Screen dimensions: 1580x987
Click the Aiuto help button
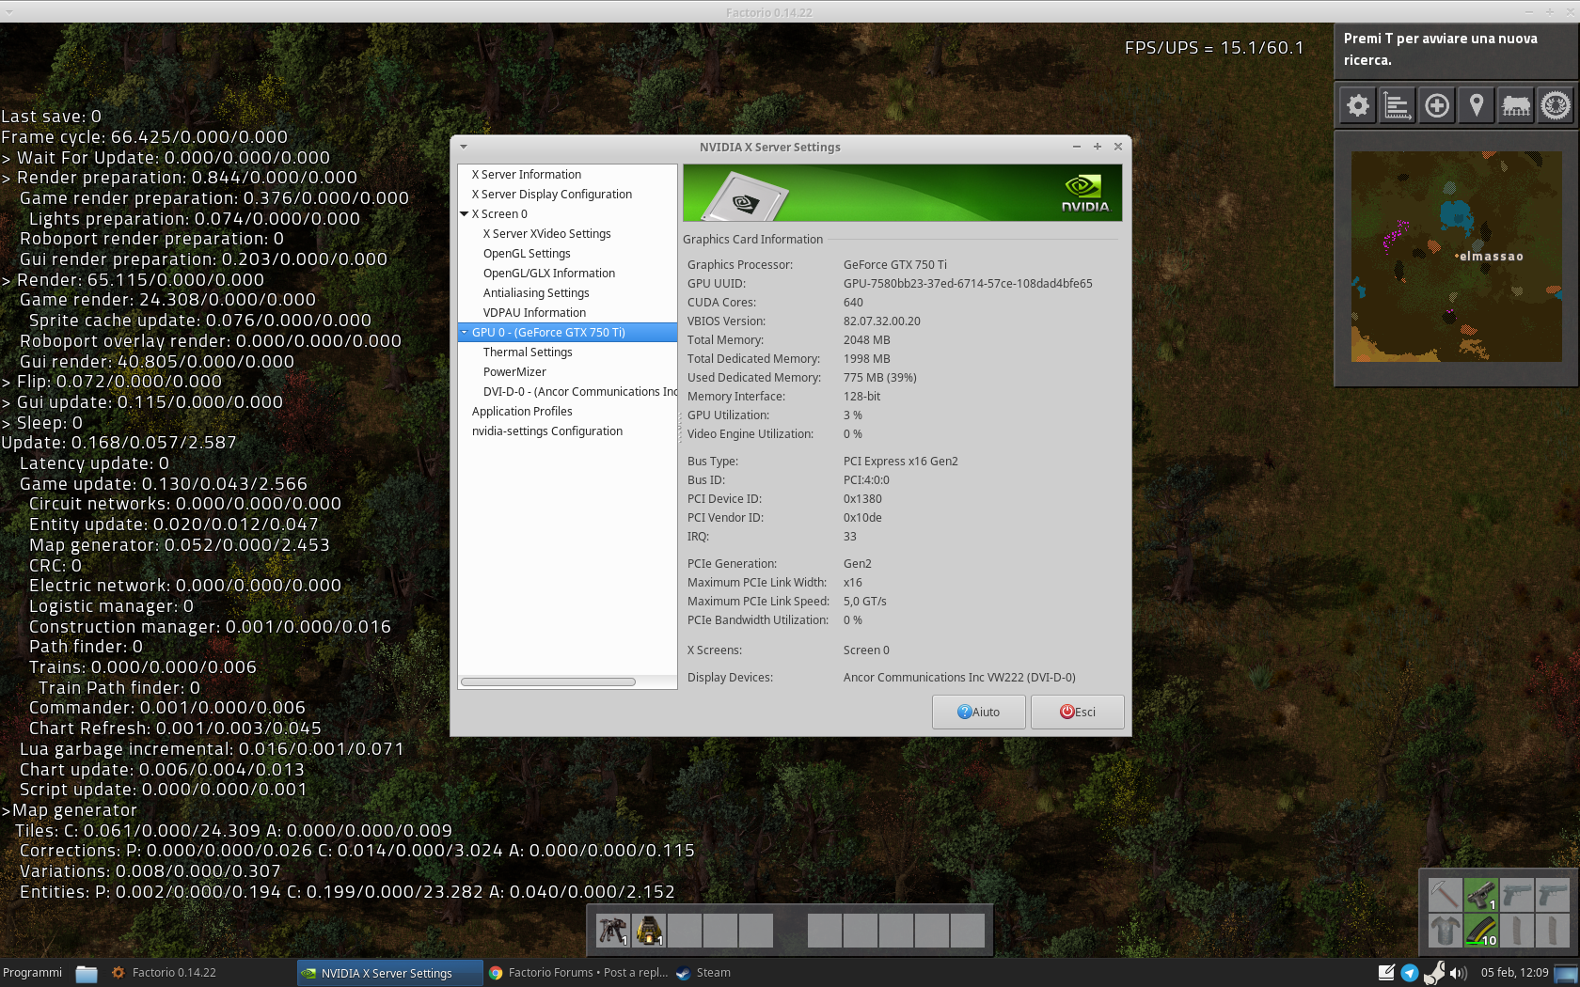point(978,712)
